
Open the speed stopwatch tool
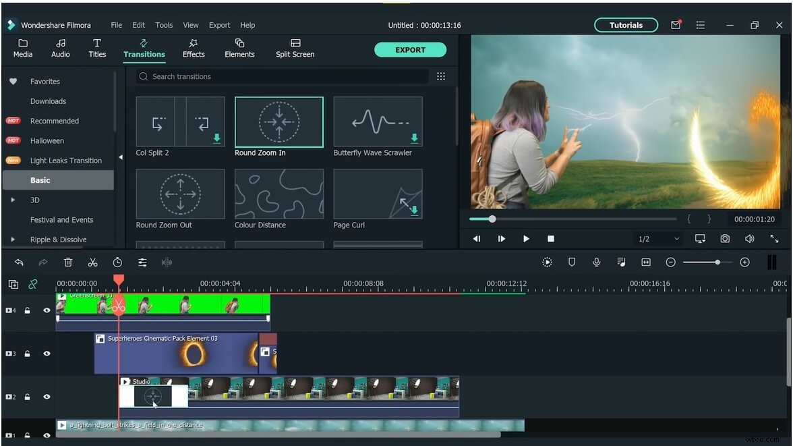(x=117, y=262)
